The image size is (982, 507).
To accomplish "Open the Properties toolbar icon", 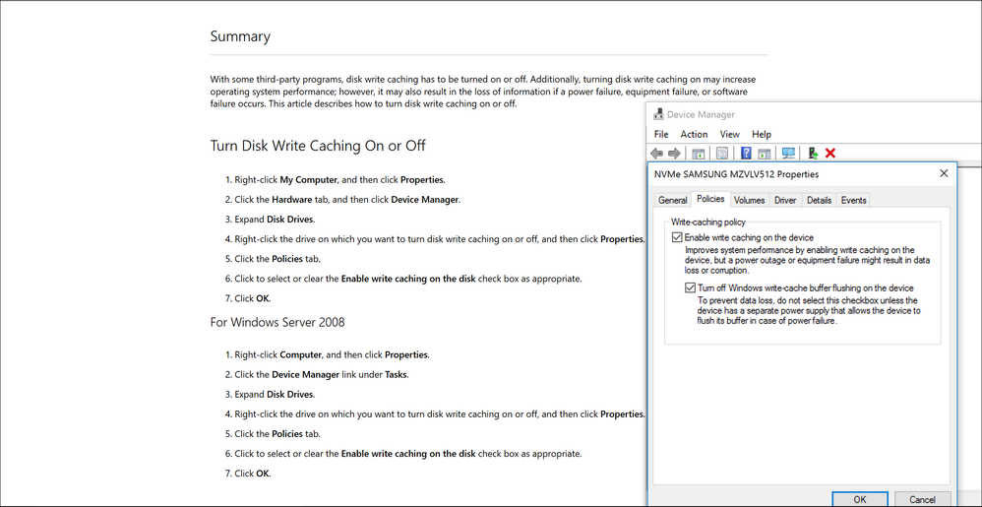I will [722, 154].
